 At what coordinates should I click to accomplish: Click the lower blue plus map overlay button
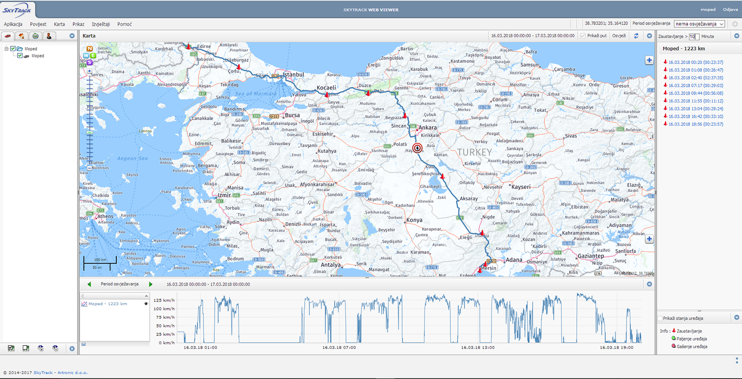(649, 239)
